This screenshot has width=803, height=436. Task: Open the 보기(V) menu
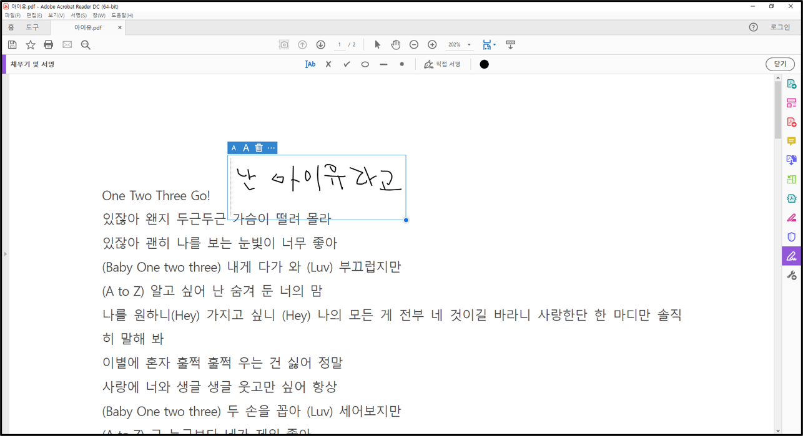(56, 15)
